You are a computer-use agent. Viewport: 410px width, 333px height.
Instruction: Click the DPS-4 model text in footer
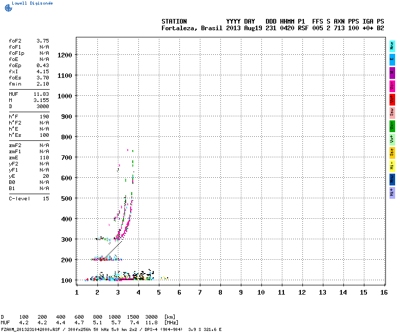(151, 329)
